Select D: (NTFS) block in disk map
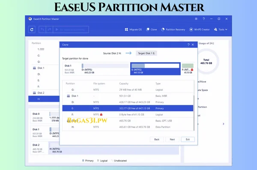The width and height of the screenshot is (257, 170). [105, 69]
